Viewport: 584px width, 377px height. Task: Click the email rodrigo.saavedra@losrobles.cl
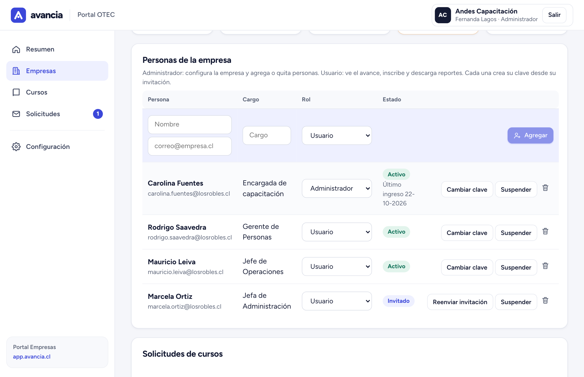tap(190, 237)
